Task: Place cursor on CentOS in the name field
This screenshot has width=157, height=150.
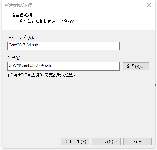Action: [15, 45]
